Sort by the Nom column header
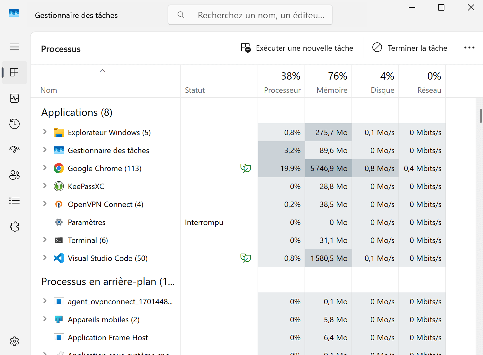This screenshot has height=355, width=483. pyautogui.click(x=105, y=81)
